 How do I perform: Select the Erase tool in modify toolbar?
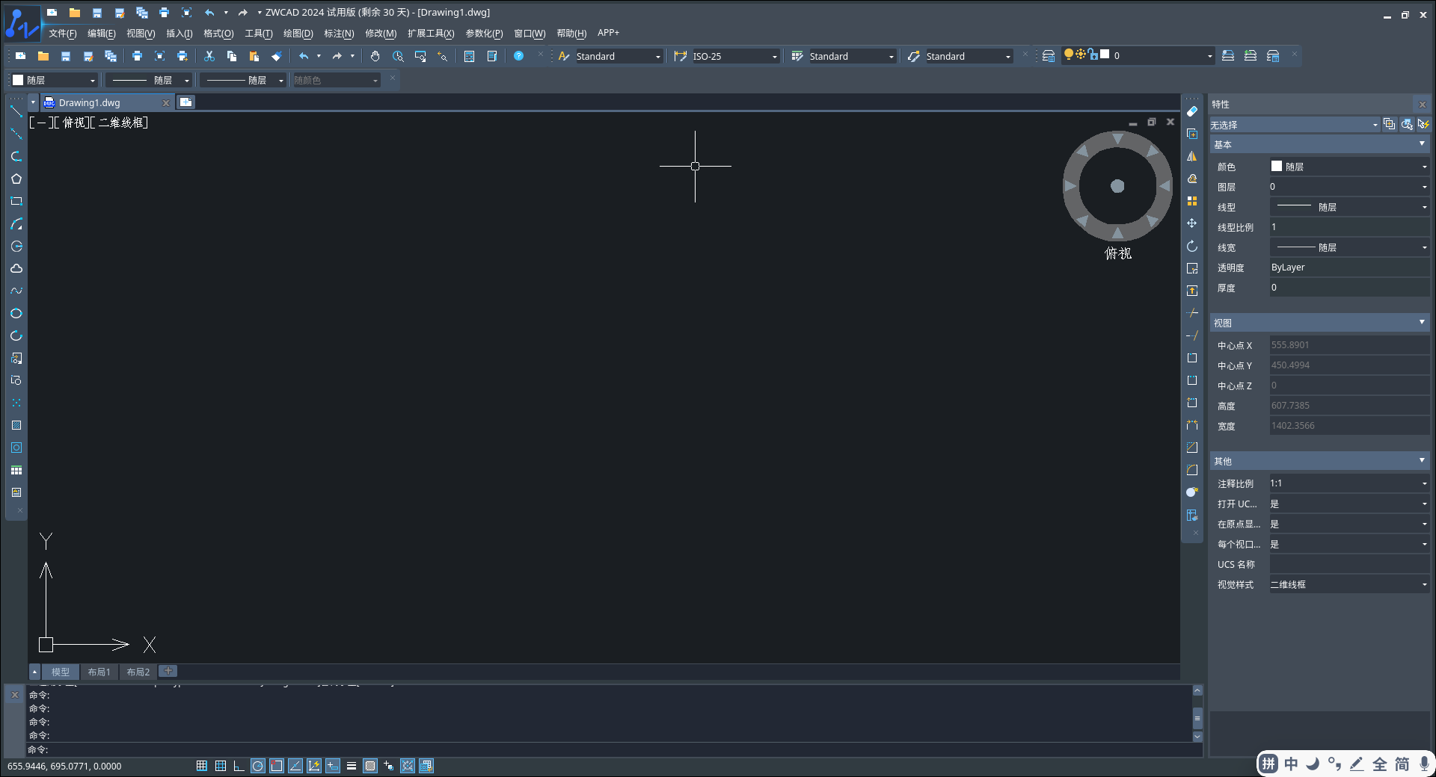coord(1192,111)
